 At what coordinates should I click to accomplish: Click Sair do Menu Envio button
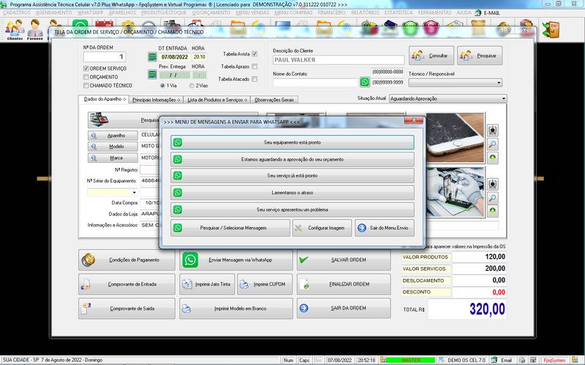pyautogui.click(x=385, y=228)
